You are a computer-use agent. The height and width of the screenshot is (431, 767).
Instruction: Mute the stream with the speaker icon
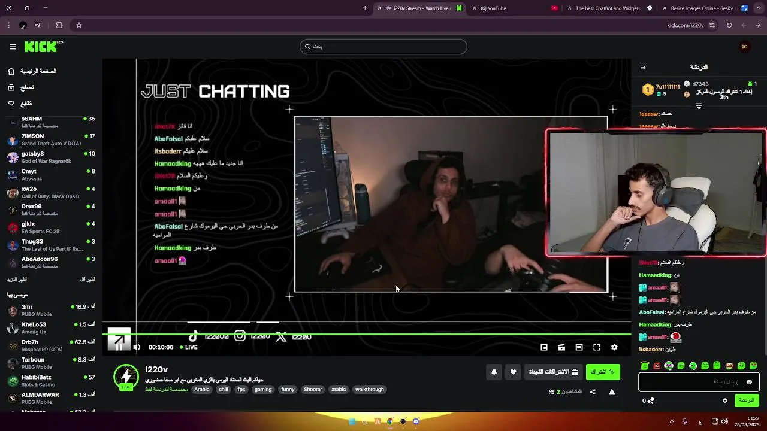[x=137, y=347]
